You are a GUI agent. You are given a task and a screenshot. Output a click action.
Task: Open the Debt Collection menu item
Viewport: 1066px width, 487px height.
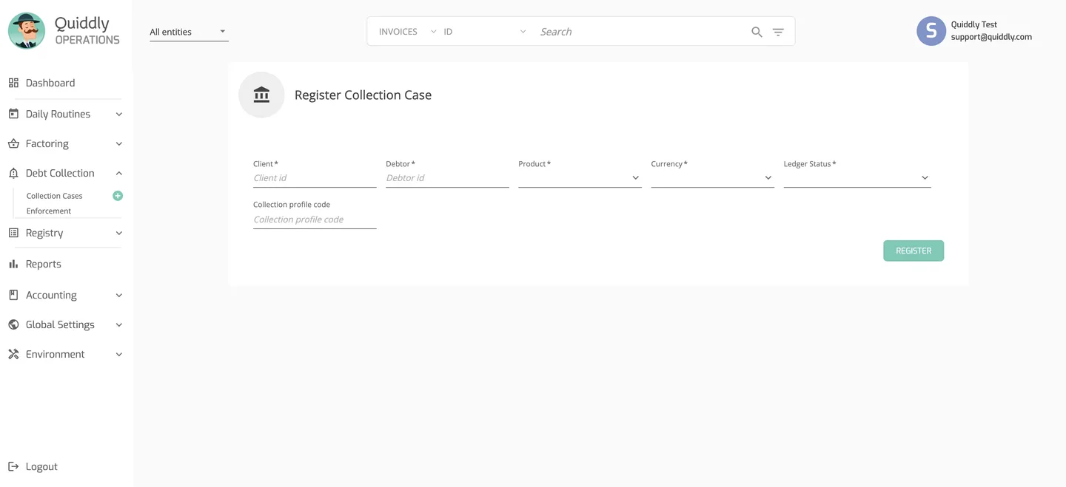[60, 173]
